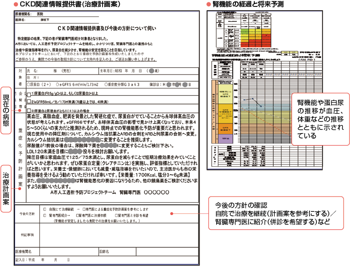Click the text 【栄養量:1700Kcal、塩分3~6g未満】
Screen dimensions: 350x268
point(154,175)
